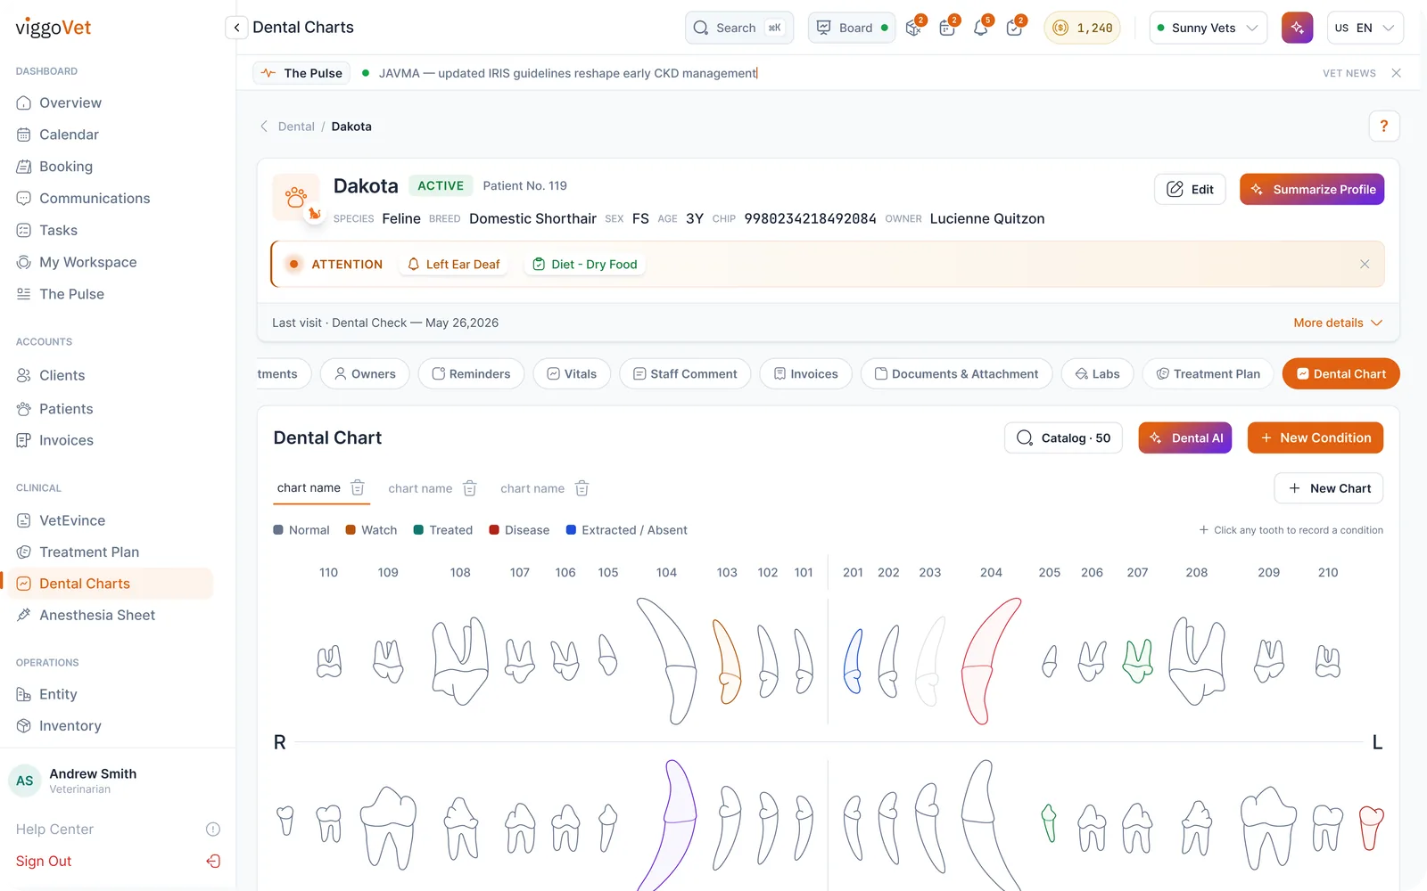This screenshot has height=891, width=1427.
Task: Select the second chart name tab
Action: click(420, 488)
